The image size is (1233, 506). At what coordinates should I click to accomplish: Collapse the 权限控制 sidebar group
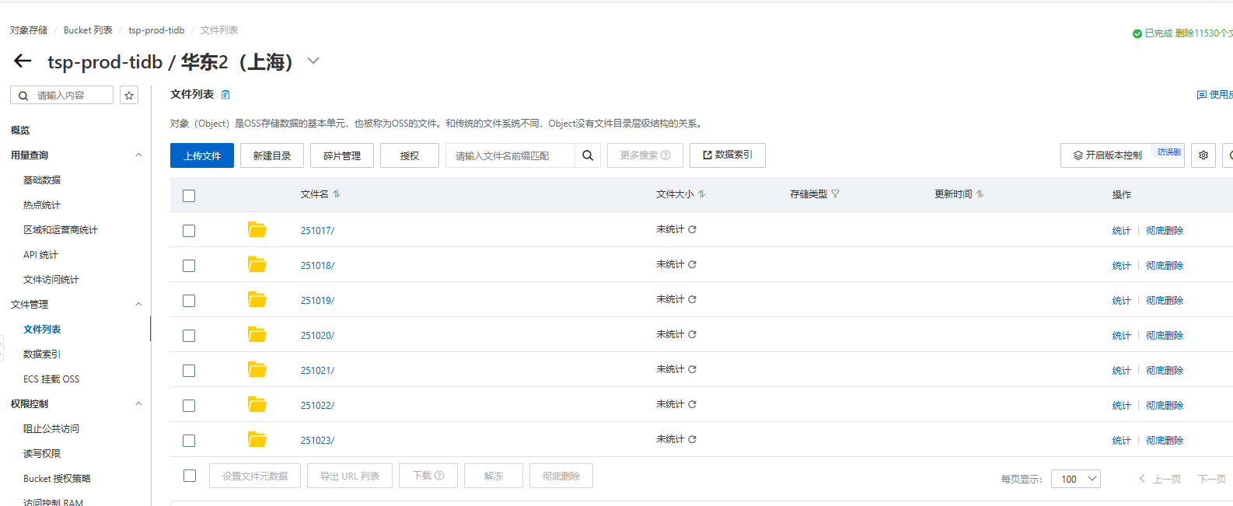(138, 403)
